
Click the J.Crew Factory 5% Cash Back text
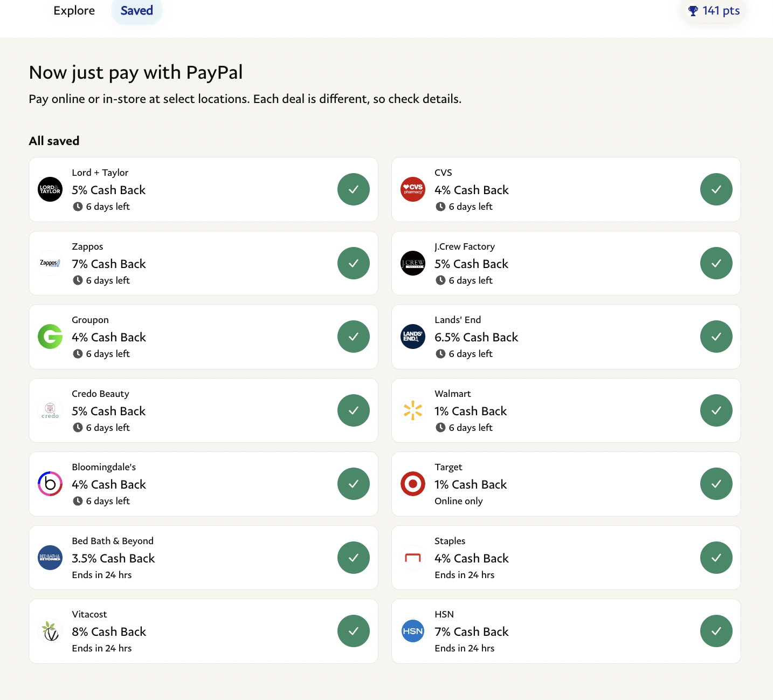[x=472, y=264]
